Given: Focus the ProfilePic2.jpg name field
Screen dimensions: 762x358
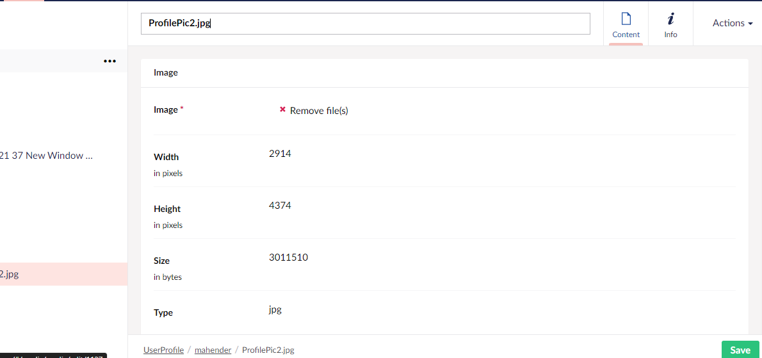Looking at the screenshot, I should [366, 24].
